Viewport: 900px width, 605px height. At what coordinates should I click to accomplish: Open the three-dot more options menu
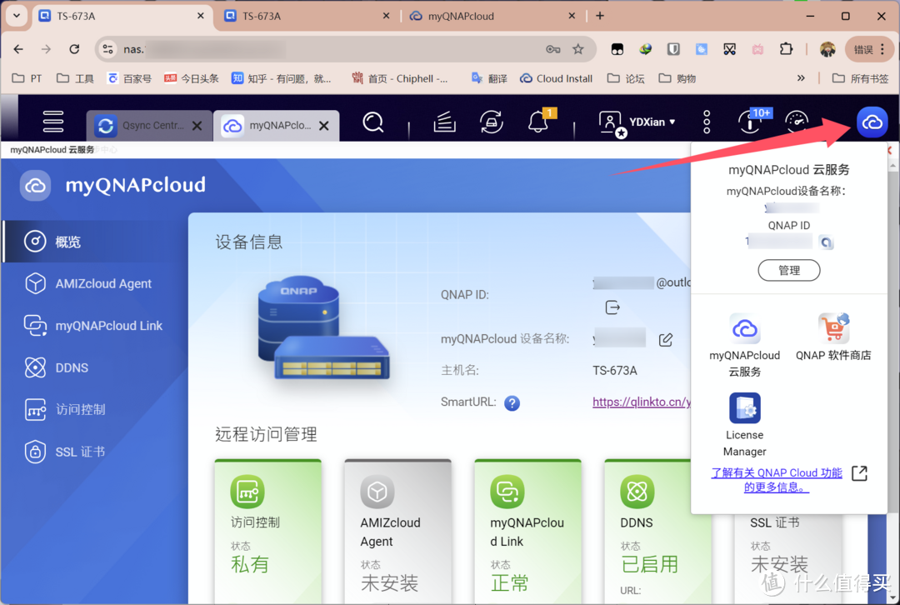point(707,122)
